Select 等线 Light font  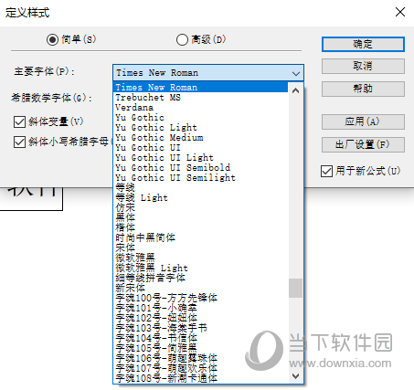point(201,198)
